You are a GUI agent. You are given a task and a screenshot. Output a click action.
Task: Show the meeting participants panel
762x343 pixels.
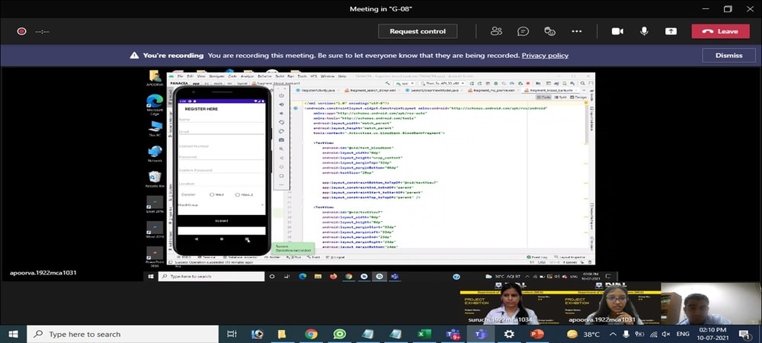[x=497, y=31]
